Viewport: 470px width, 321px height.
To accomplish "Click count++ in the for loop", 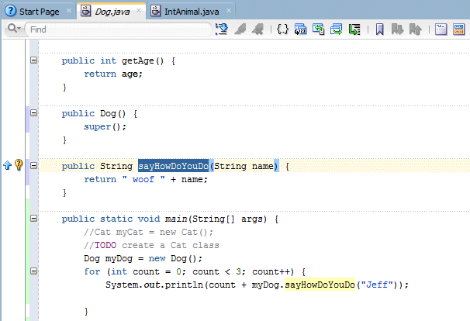I will tap(271, 271).
